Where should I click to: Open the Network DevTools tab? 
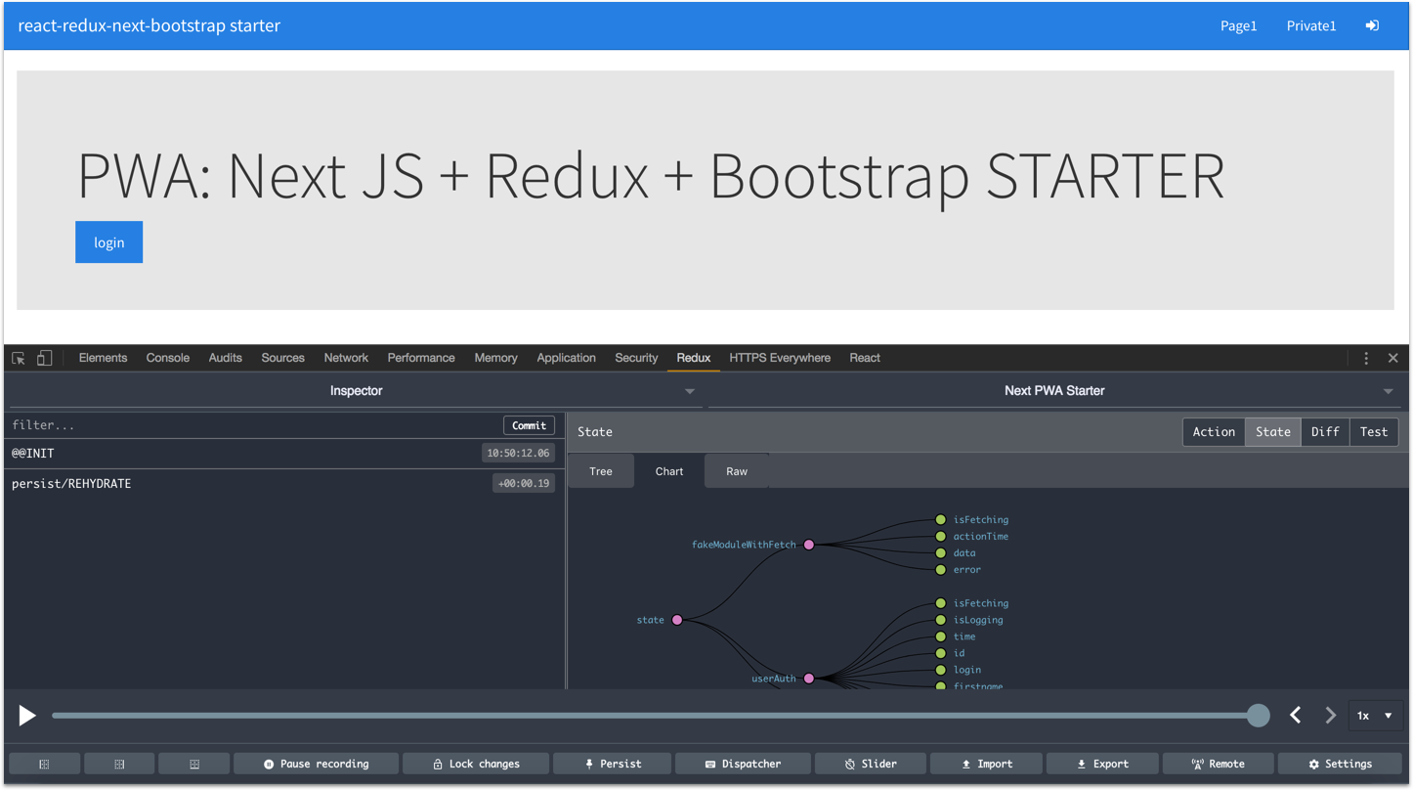pyautogui.click(x=346, y=358)
